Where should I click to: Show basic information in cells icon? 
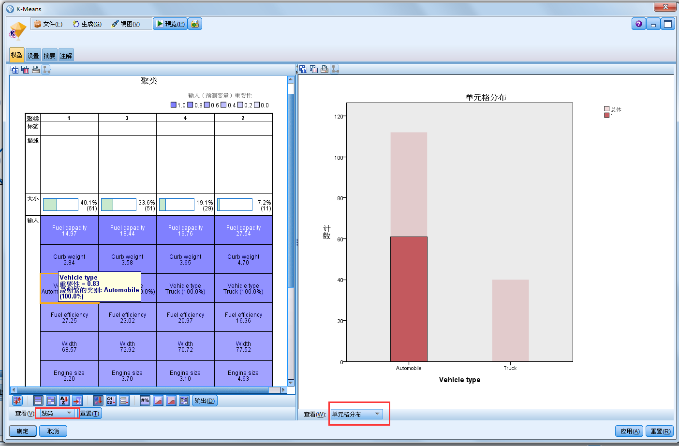[x=184, y=401]
